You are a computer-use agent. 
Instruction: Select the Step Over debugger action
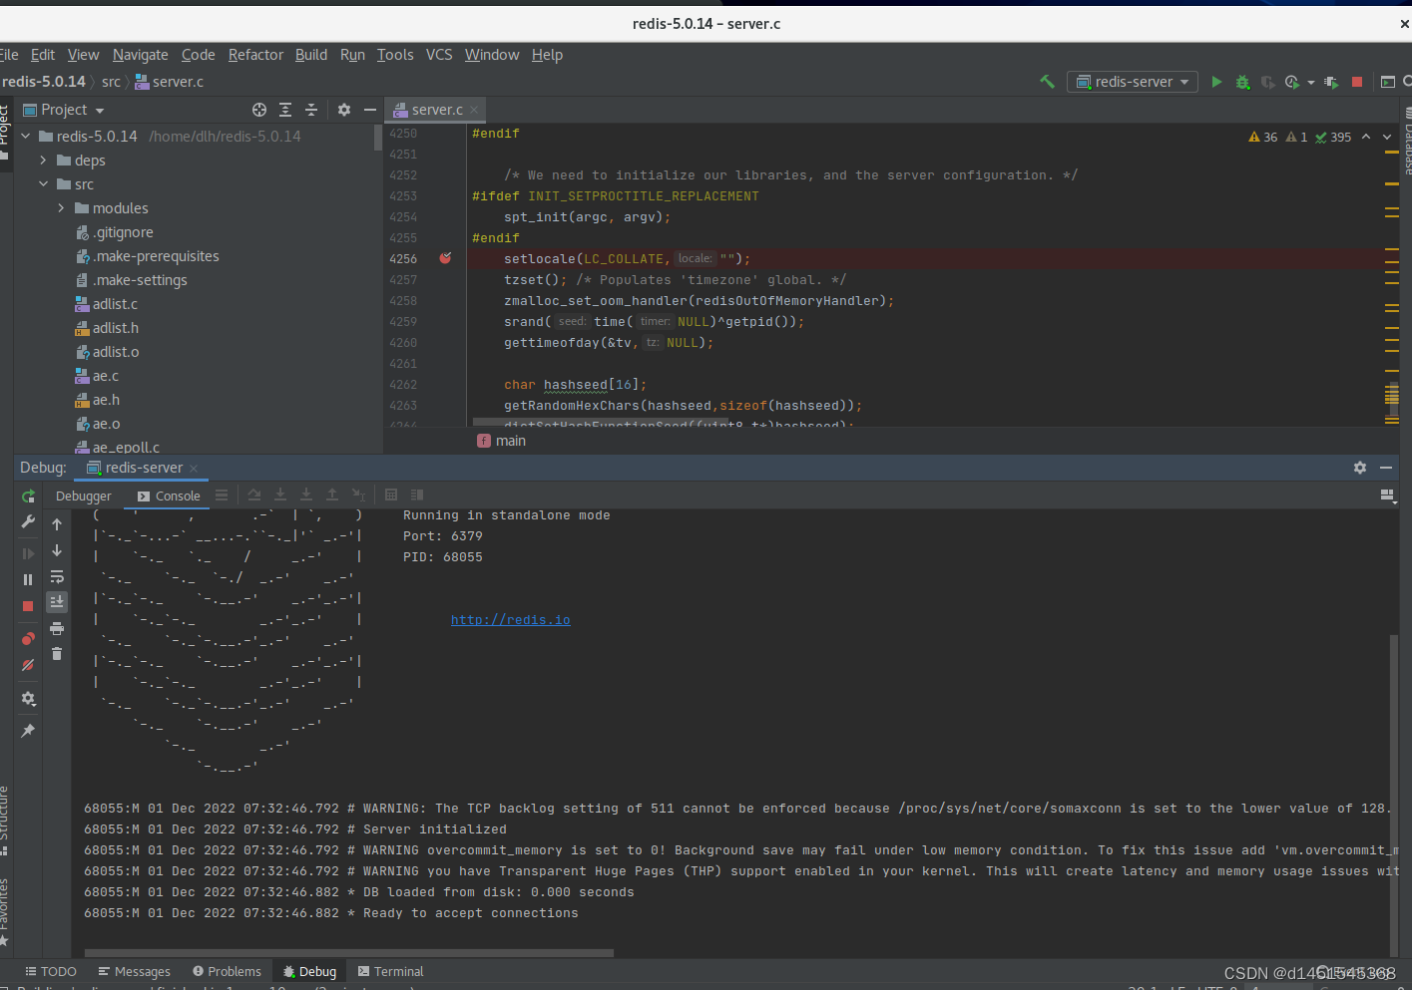click(x=254, y=495)
